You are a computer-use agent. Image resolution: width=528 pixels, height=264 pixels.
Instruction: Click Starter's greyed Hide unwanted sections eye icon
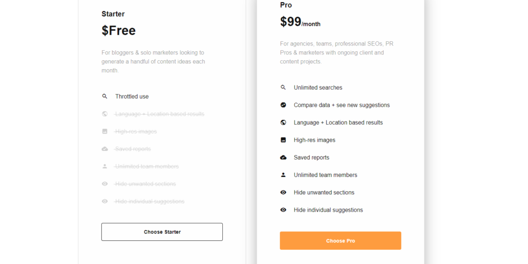click(105, 184)
